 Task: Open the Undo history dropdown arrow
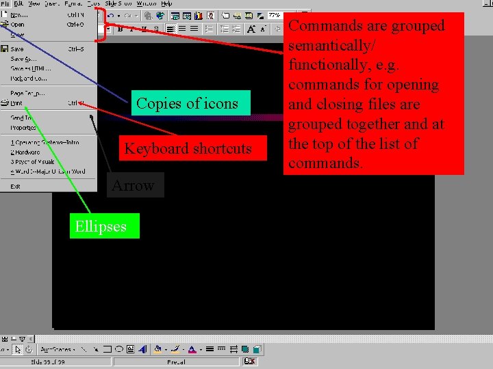click(x=118, y=16)
